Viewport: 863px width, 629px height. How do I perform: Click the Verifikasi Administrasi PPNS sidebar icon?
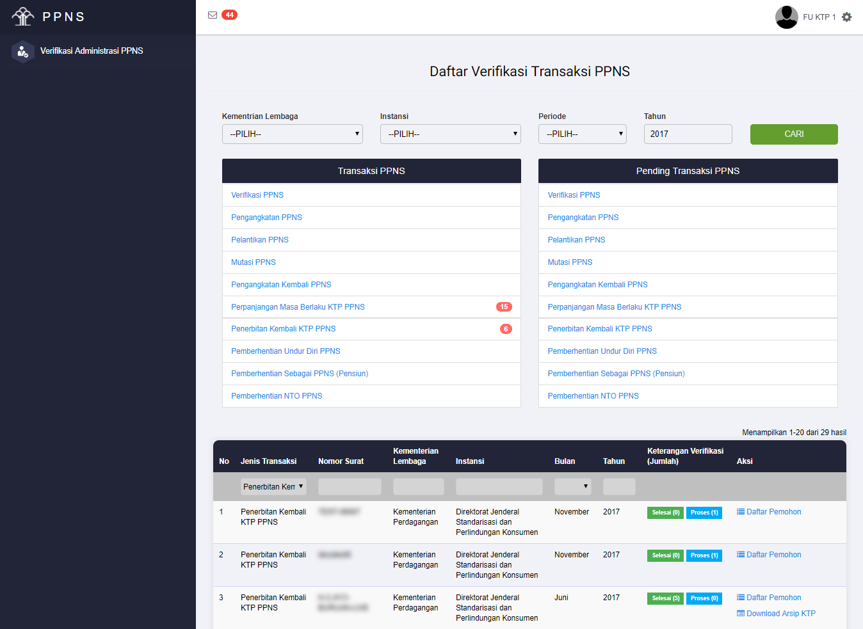click(23, 51)
